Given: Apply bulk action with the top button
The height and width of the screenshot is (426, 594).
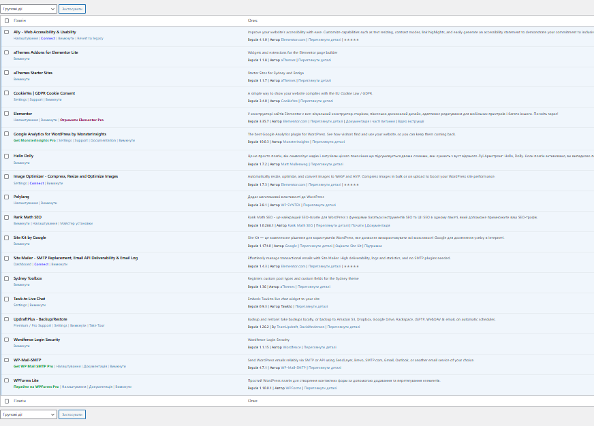Looking at the screenshot, I should (72, 9).
